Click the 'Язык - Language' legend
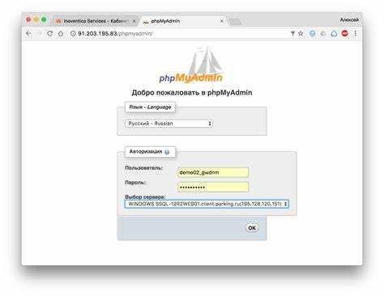The width and height of the screenshot is (384, 296). click(x=150, y=107)
